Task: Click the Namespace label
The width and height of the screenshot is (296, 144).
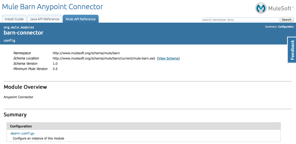Action: coord(22,53)
